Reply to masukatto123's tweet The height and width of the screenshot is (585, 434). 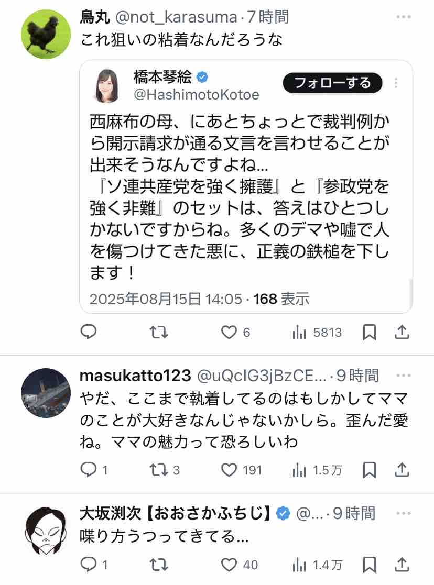(x=89, y=470)
